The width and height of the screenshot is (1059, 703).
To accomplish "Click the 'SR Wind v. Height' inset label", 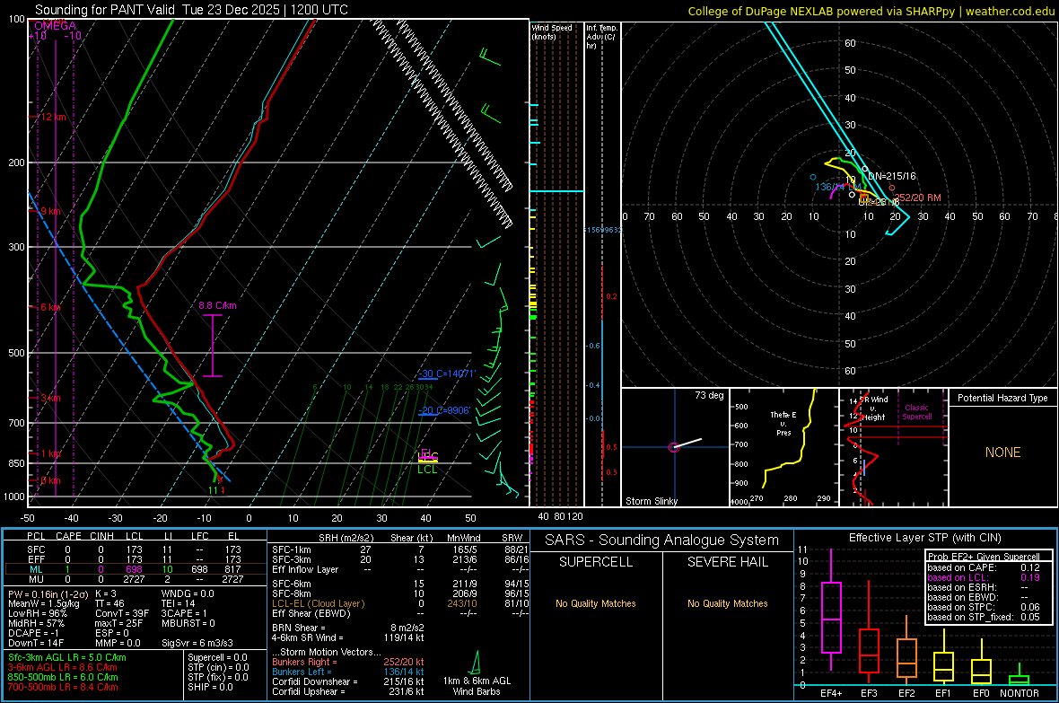I will coord(874,409).
